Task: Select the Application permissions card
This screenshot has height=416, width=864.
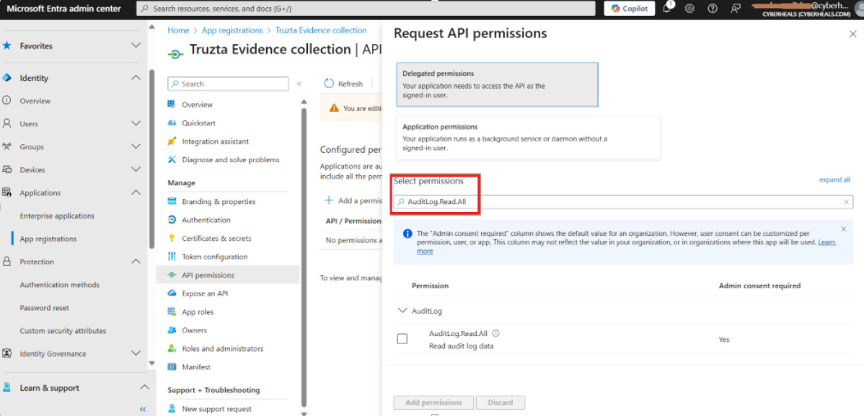Action: pyautogui.click(x=528, y=138)
